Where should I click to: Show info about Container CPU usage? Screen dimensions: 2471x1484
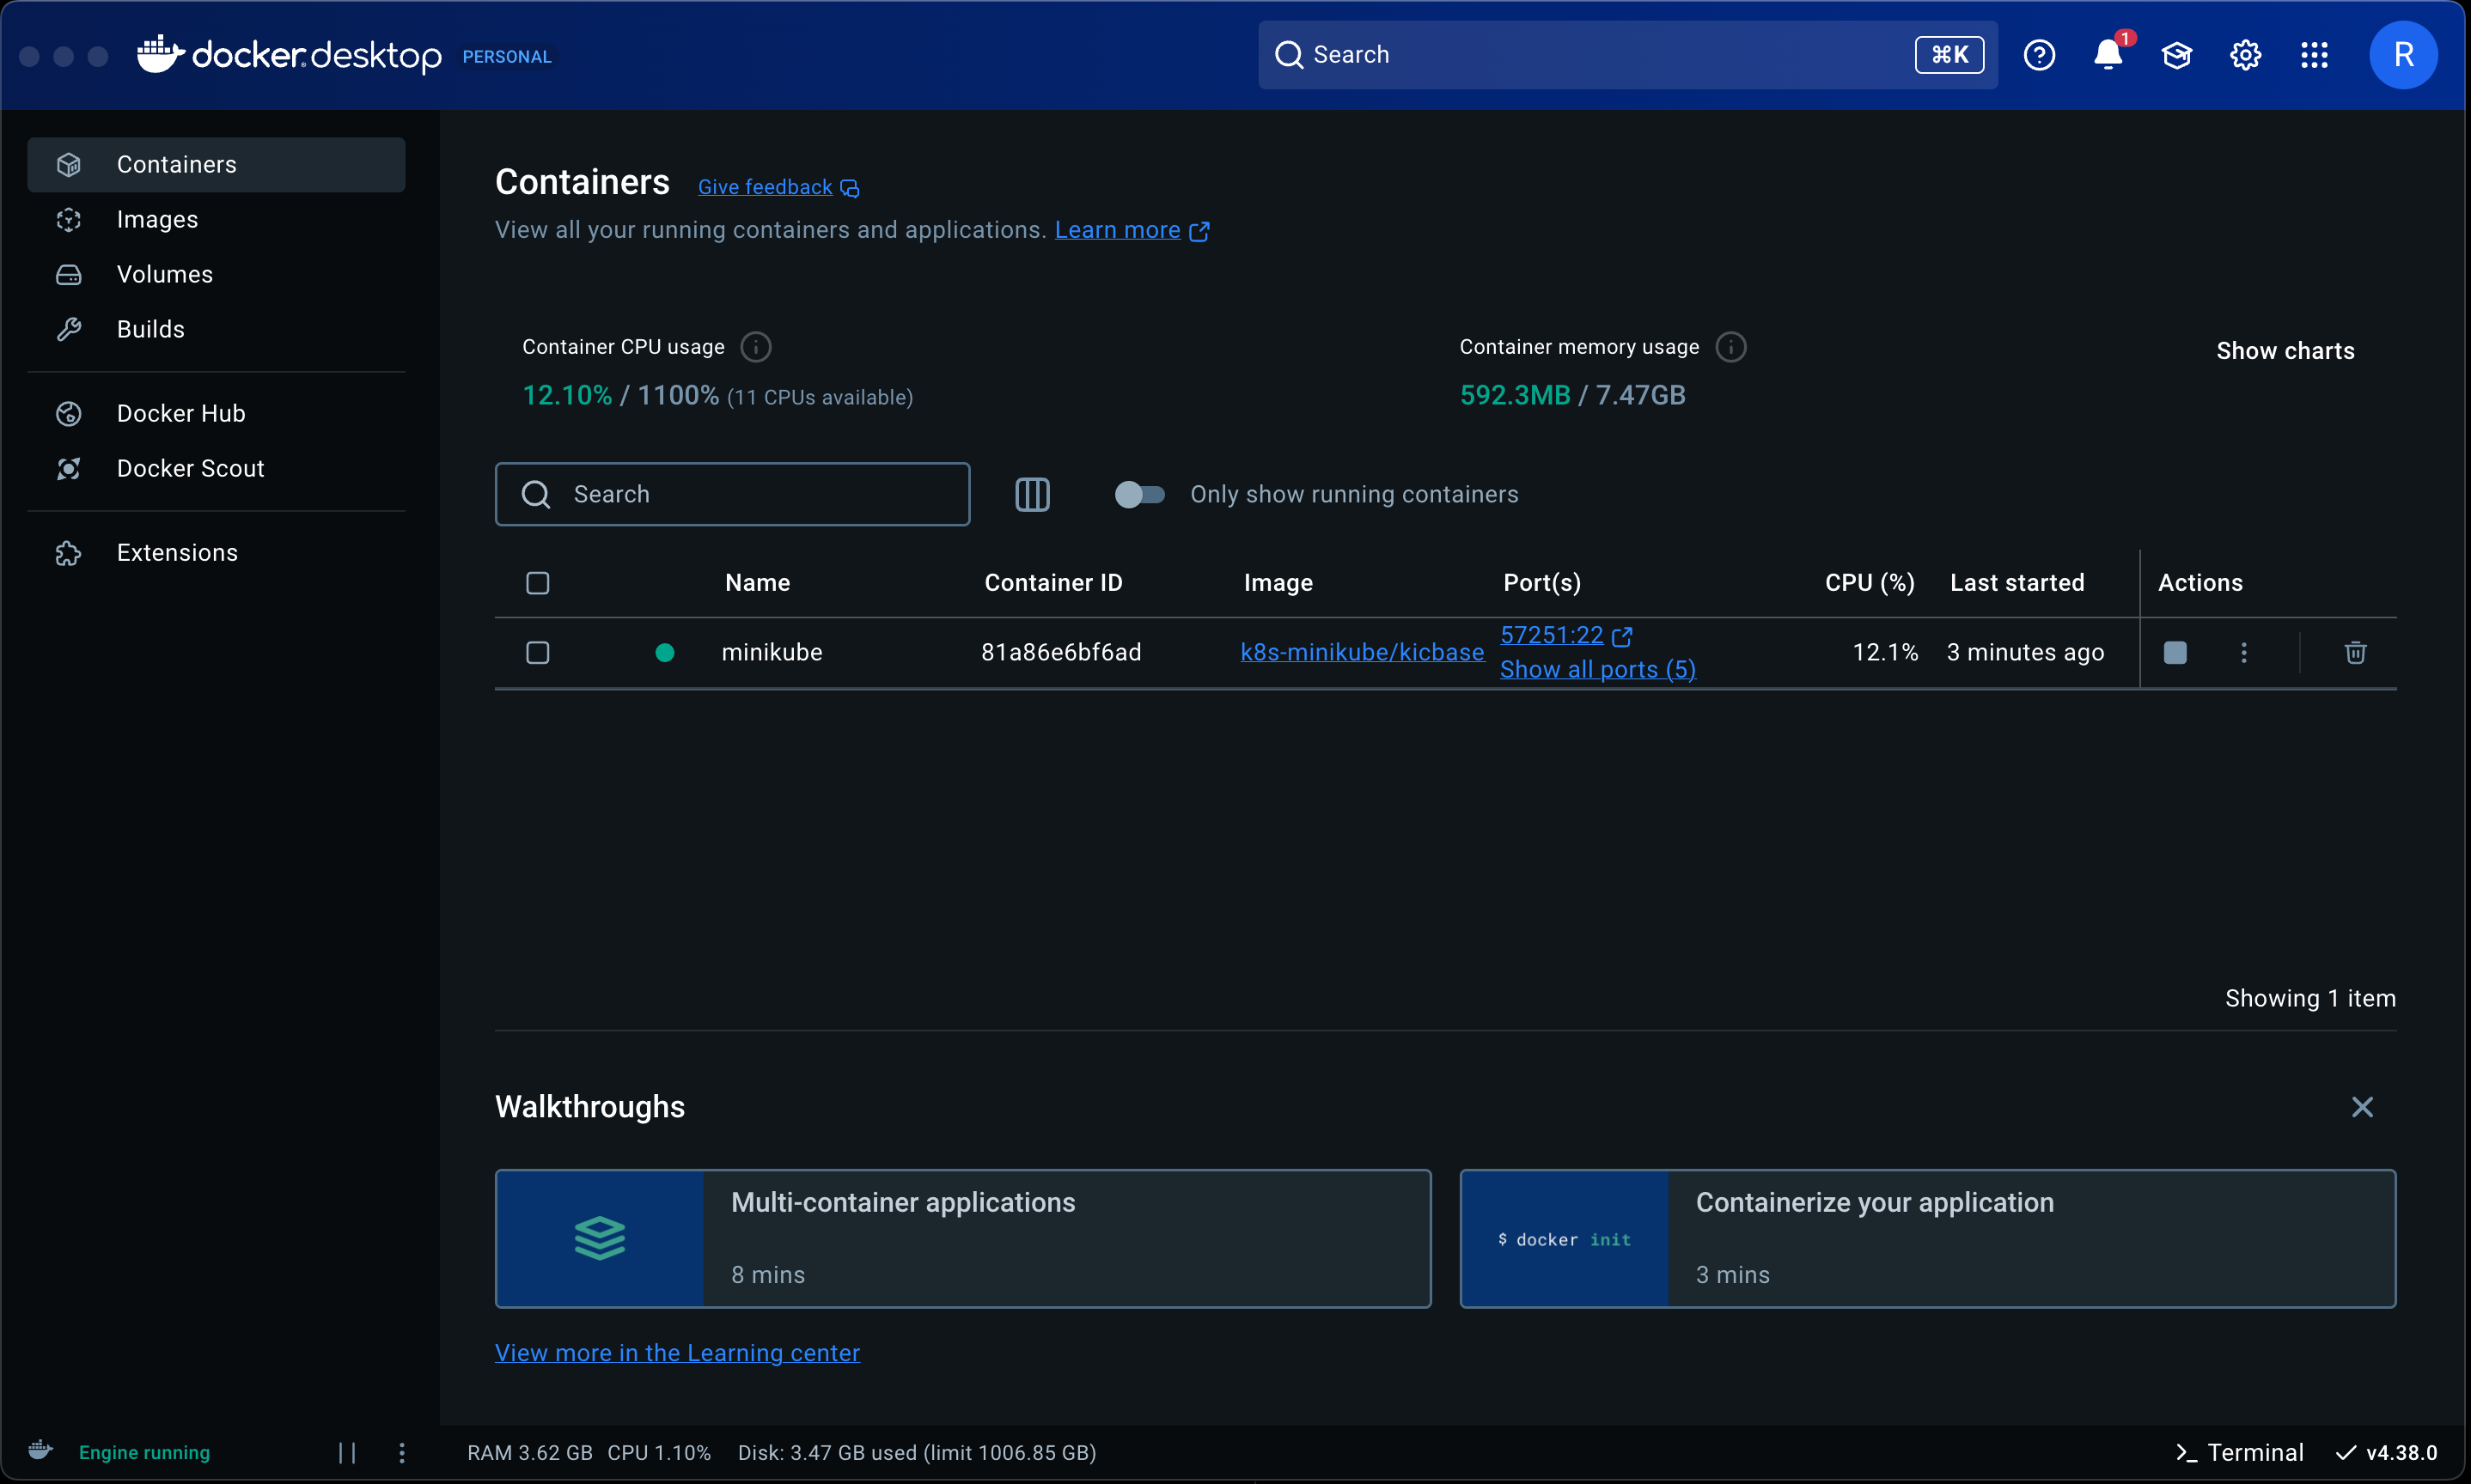click(x=755, y=347)
